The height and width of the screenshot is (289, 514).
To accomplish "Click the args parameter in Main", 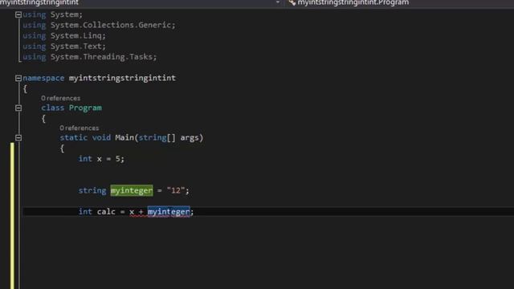I will 190,137.
